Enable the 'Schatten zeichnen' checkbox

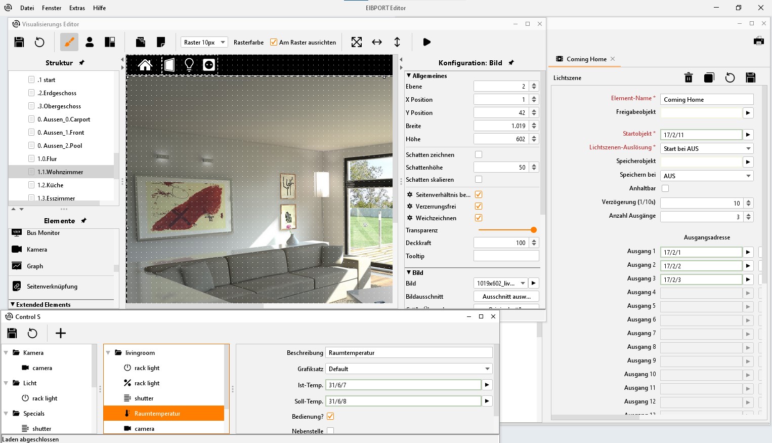click(x=479, y=154)
